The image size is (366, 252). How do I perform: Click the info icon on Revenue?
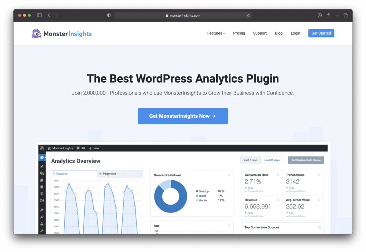click(x=278, y=200)
